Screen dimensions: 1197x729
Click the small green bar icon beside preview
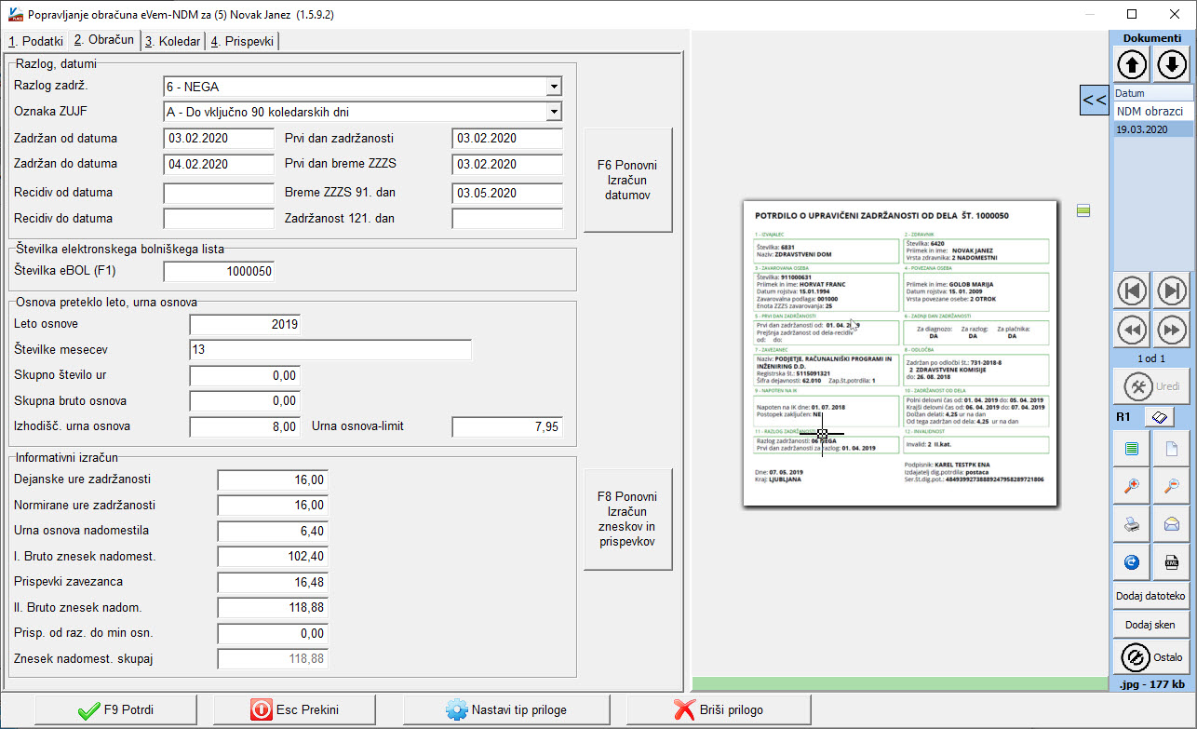tap(1083, 211)
